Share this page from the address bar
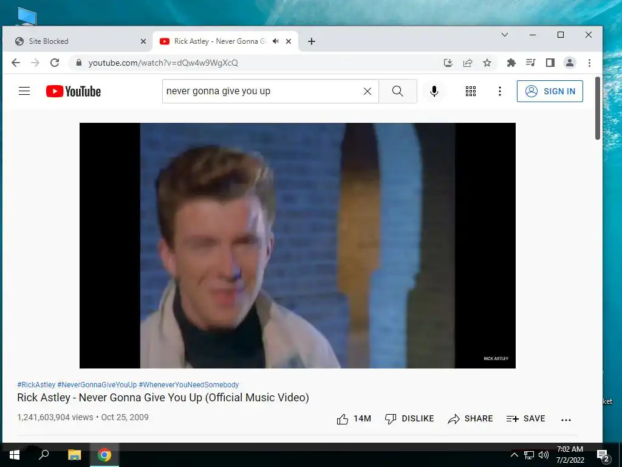Screen dimensions: 622x467 tap(468, 63)
